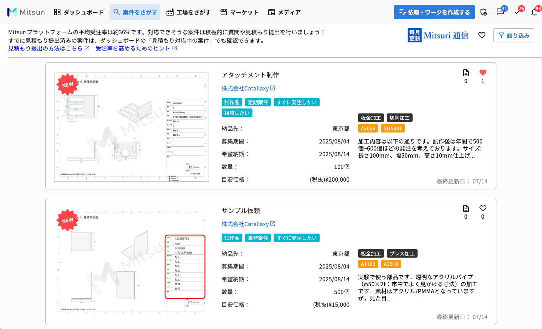Click the Mitsuri 通信 banner
542x329 pixels.
[438, 35]
